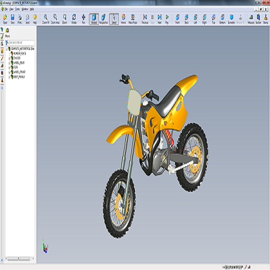Screen dimensions: 270x270
Task: Click the Open file toolbar icon
Action: [x=5, y=19]
